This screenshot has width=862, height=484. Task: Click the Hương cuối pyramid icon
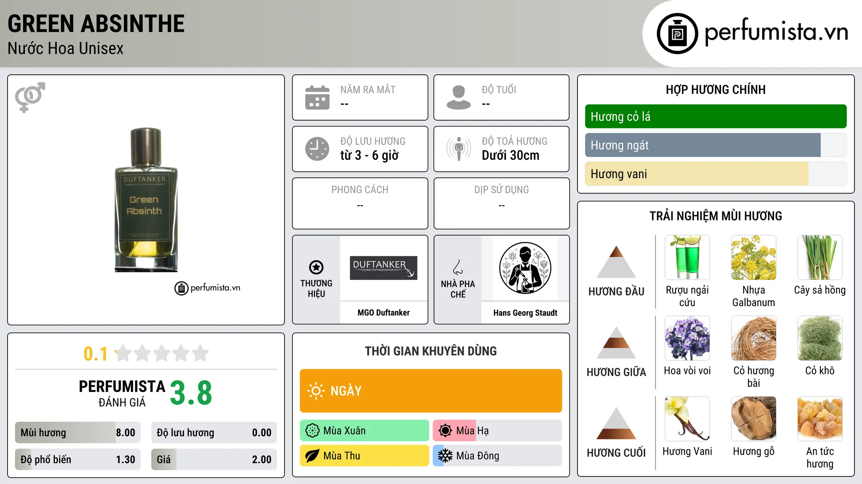(x=617, y=423)
